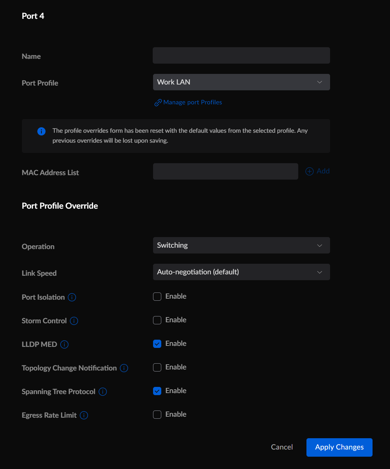
Task: Enable Storm Control
Action: (x=157, y=320)
